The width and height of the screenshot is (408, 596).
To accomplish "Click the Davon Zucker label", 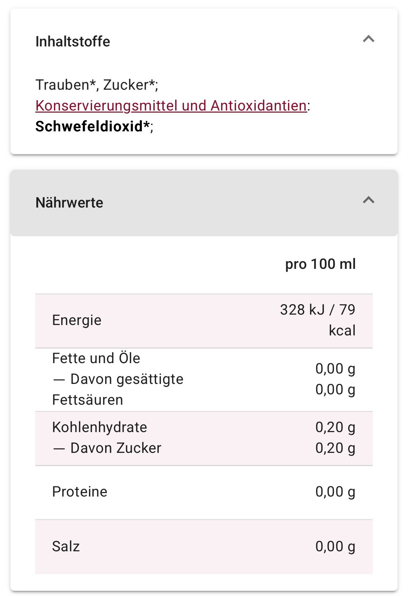I will (107, 448).
